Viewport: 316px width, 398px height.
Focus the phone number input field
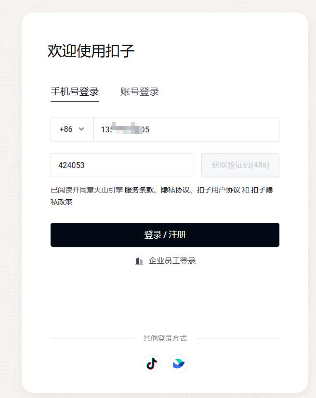tap(186, 129)
